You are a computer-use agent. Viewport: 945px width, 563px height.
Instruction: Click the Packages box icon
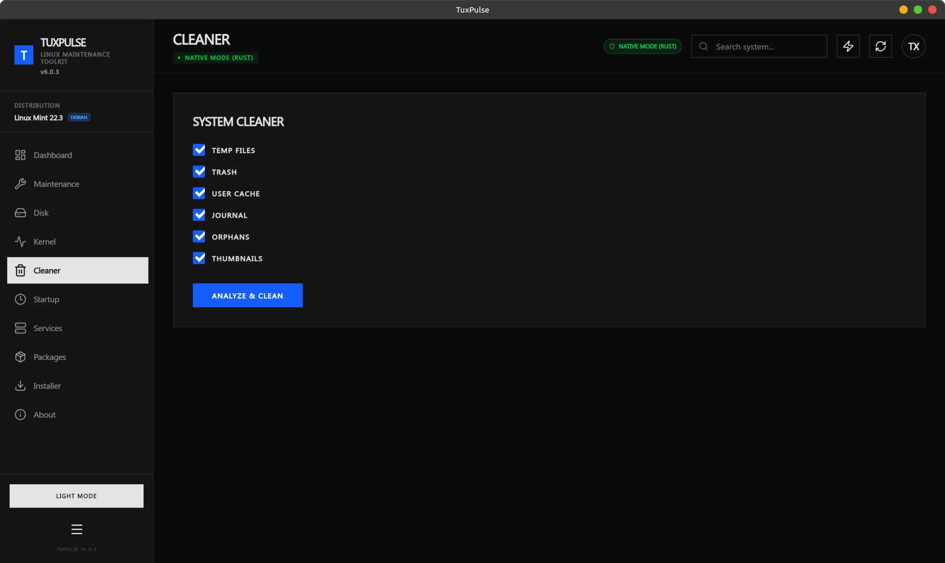tap(20, 357)
